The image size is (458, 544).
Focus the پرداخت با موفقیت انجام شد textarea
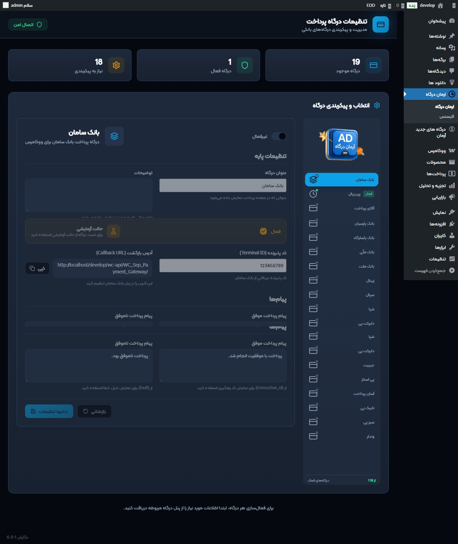coord(223,366)
